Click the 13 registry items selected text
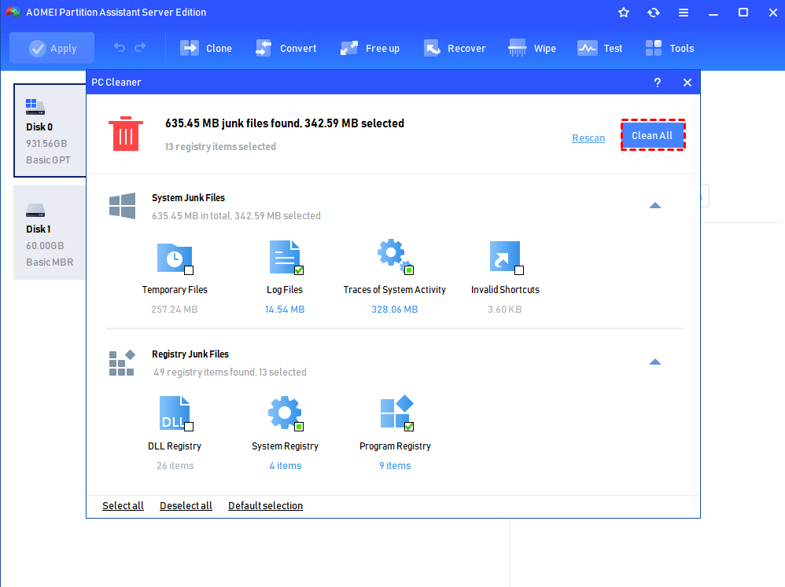This screenshot has width=785, height=587. pos(220,146)
